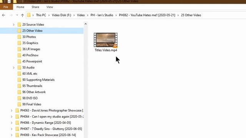Select the 60 XML etc folder
The image size is (246, 138).
pos(30,74)
